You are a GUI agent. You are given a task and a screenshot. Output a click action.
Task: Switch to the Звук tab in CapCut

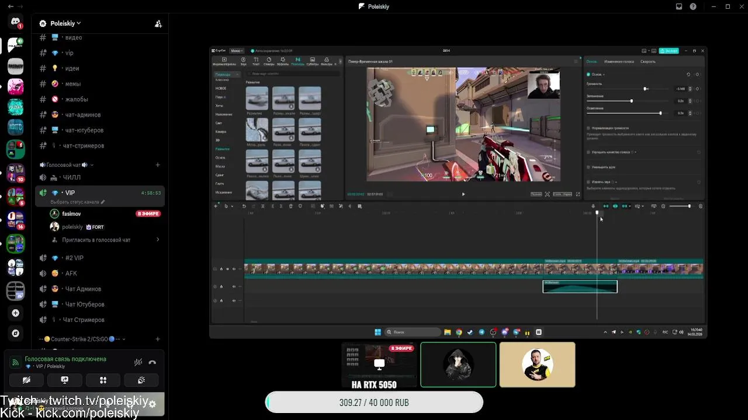click(x=244, y=61)
